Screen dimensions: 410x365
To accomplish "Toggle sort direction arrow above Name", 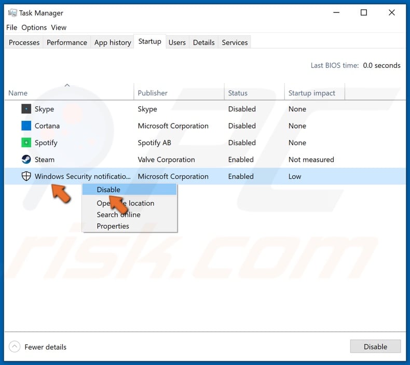I will pos(67,85).
